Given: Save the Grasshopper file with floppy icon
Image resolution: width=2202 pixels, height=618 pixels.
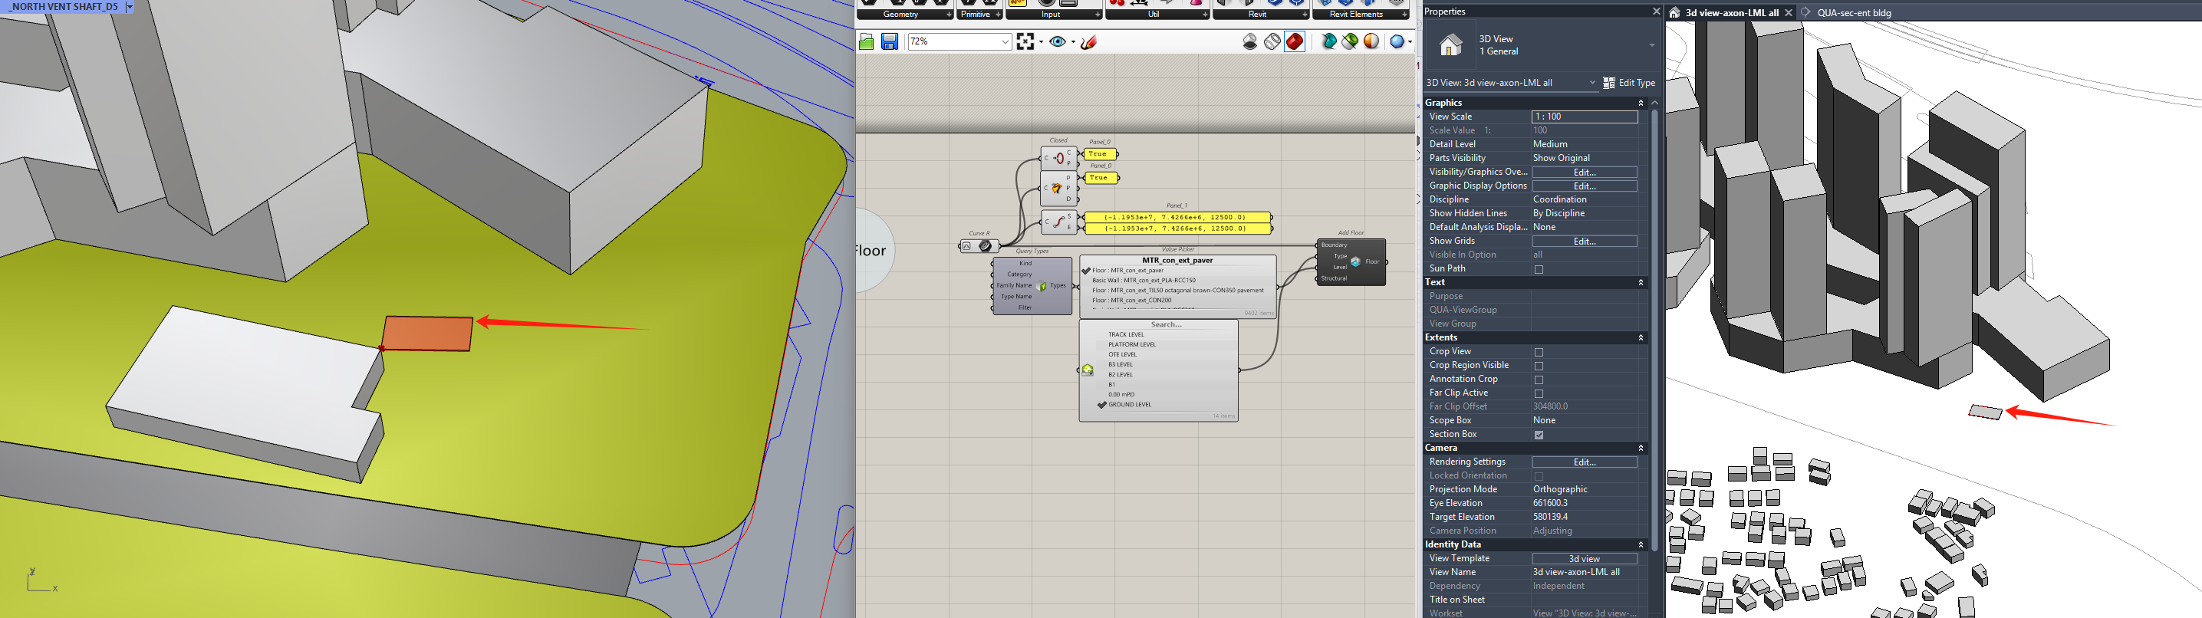Looking at the screenshot, I should pos(889,42).
